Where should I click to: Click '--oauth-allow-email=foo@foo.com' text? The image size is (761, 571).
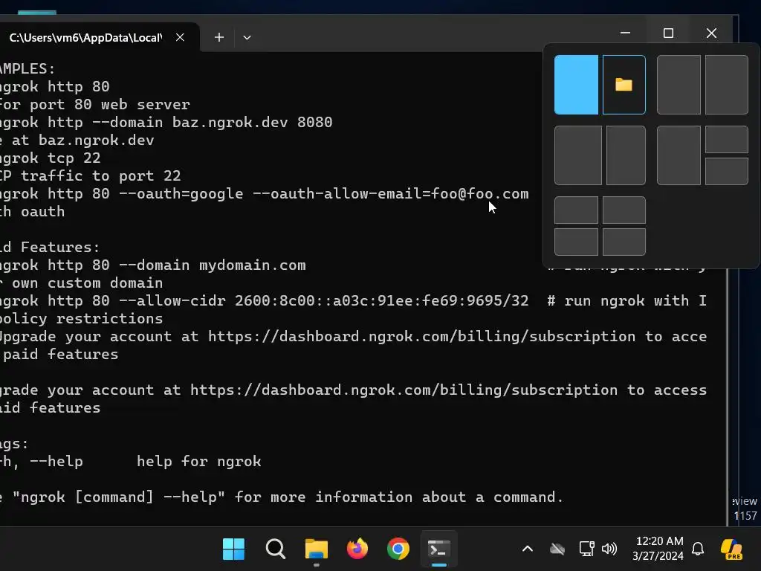click(x=391, y=194)
